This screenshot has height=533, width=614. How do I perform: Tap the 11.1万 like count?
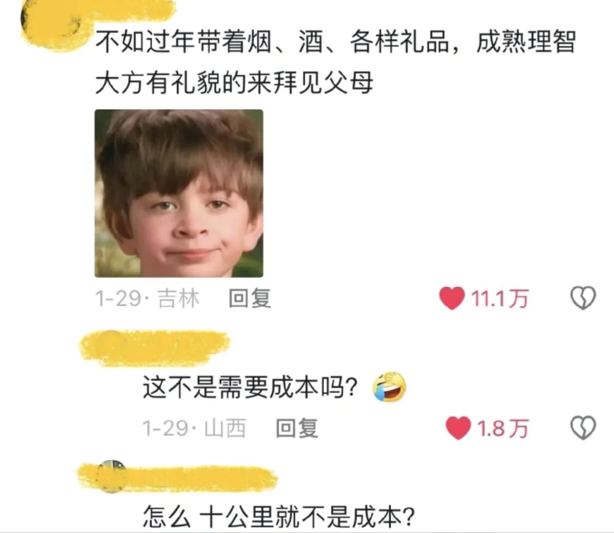point(499,299)
